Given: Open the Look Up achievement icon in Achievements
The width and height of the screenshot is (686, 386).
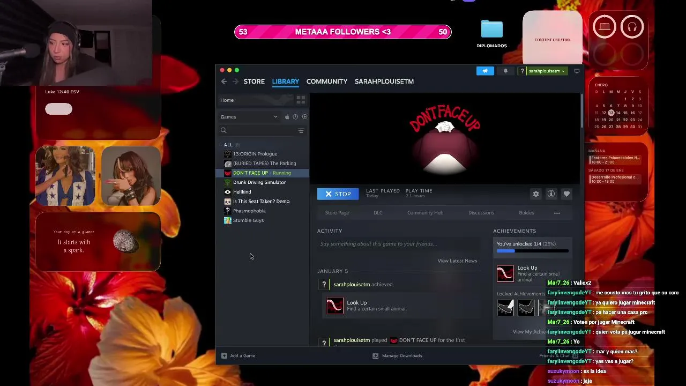Looking at the screenshot, I should [x=505, y=273].
